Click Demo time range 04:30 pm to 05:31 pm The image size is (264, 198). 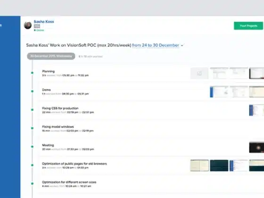75,94
